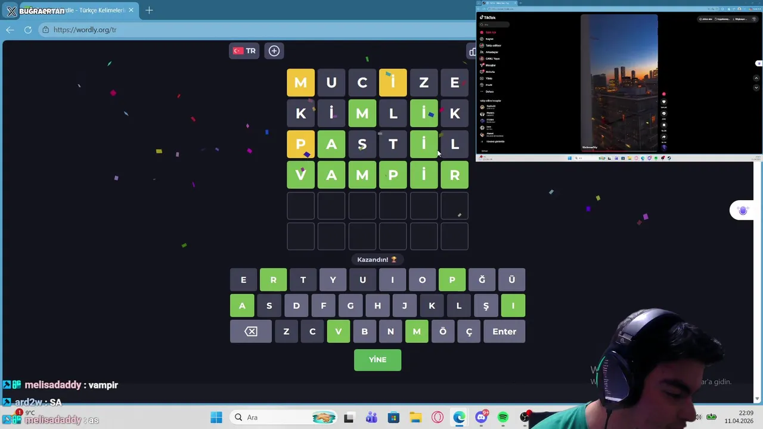Screen dimensions: 763x429
Task: Open Microsoft Teams from the taskbar
Action: click(371, 417)
